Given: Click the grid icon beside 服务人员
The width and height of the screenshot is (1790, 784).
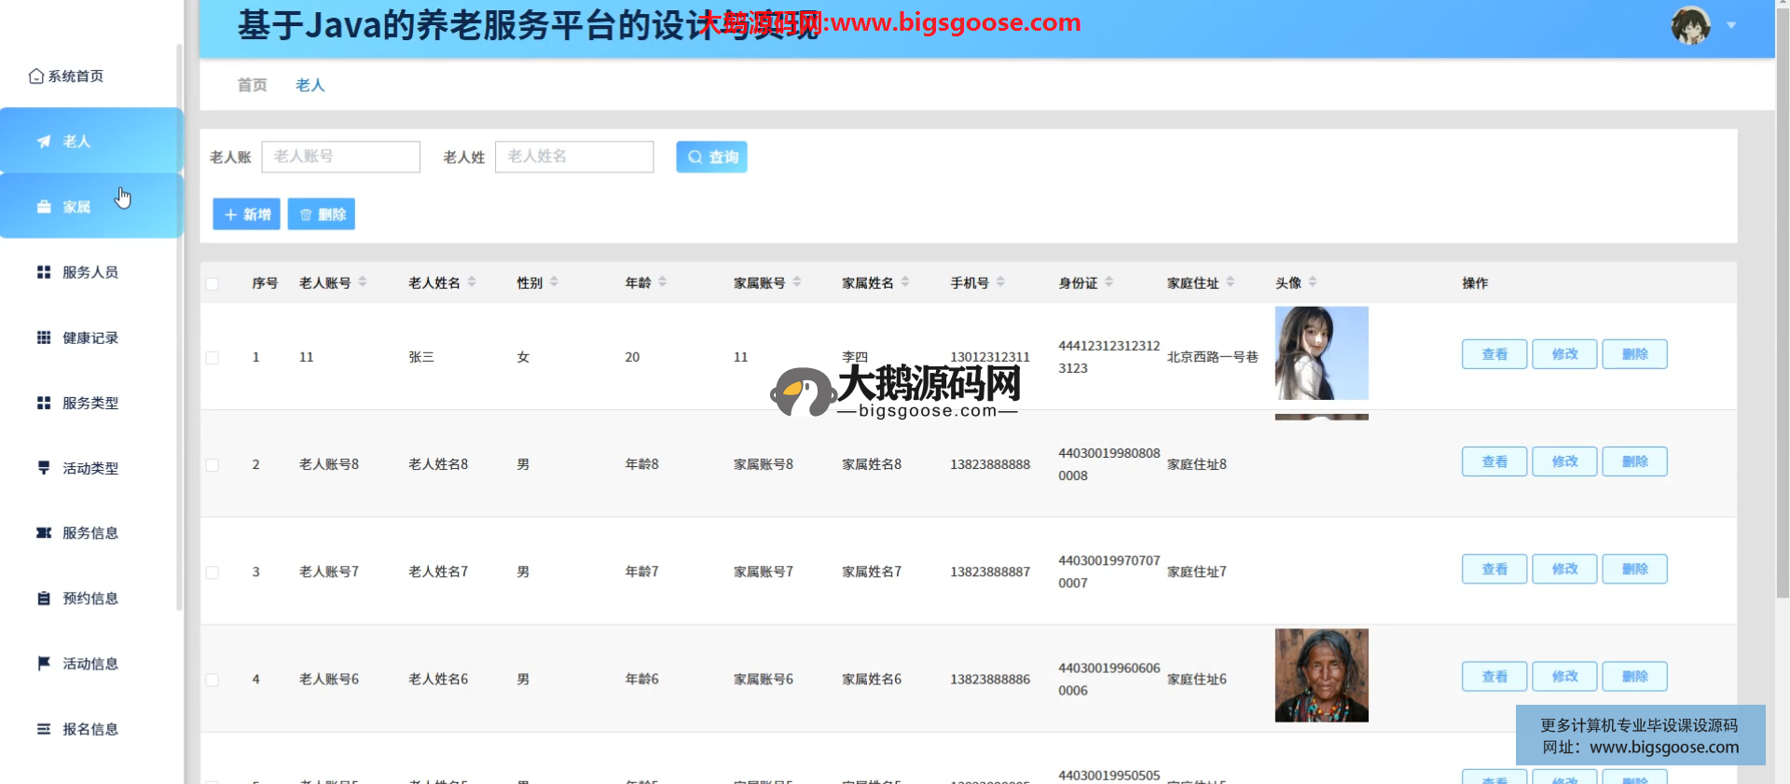Looking at the screenshot, I should [x=44, y=272].
